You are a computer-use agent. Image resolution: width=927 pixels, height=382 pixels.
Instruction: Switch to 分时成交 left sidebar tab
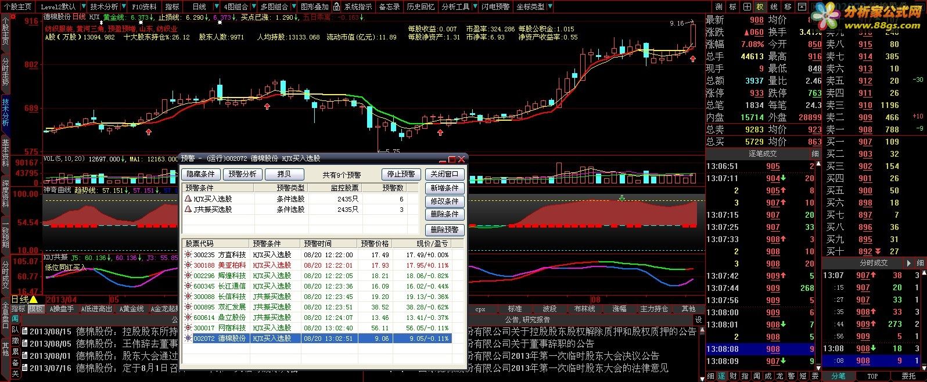5,274
